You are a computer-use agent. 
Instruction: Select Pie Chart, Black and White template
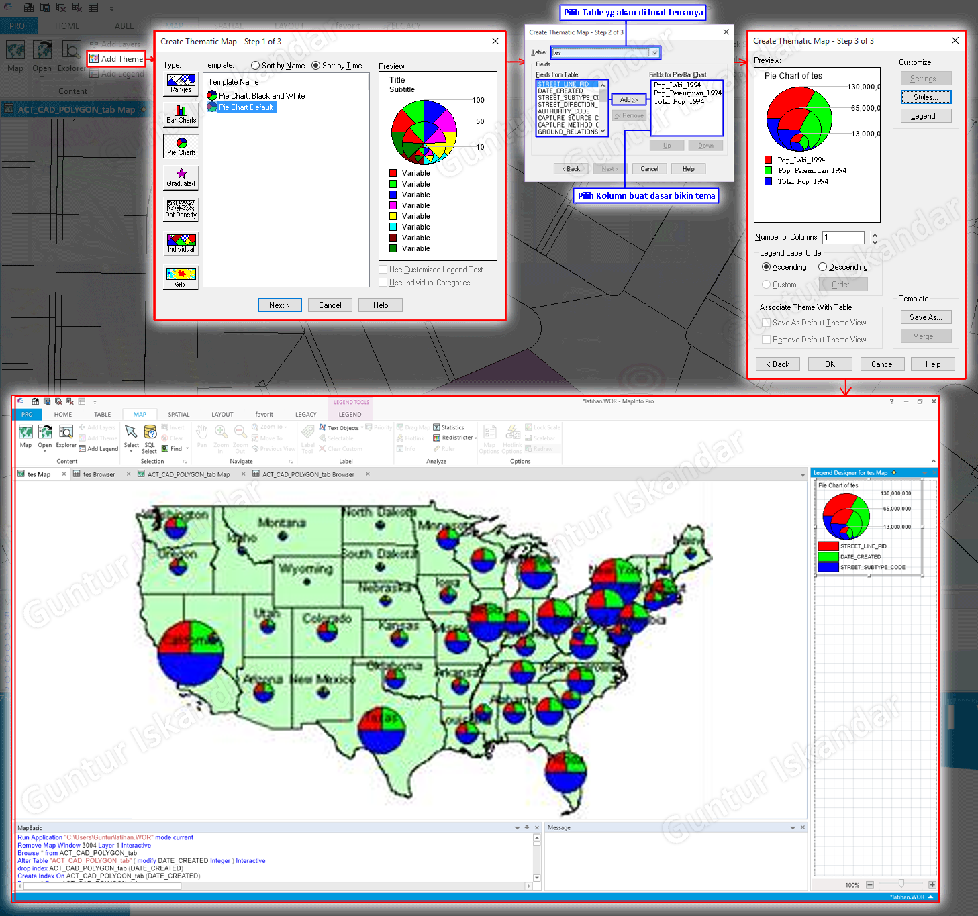(x=256, y=96)
